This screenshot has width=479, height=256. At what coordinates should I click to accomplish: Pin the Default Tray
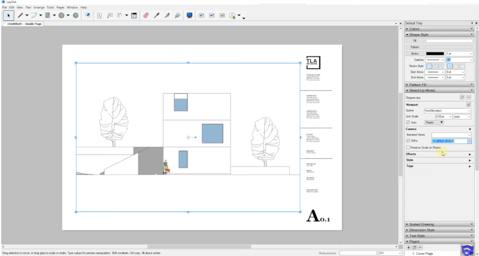coord(472,23)
